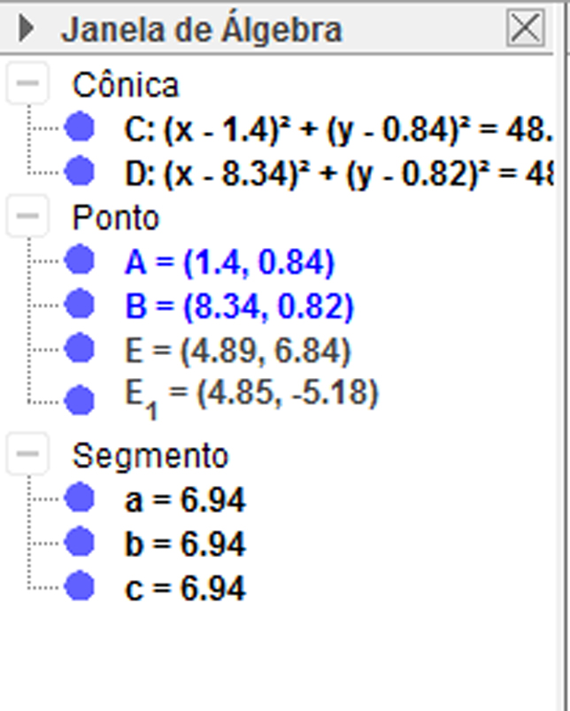The height and width of the screenshot is (711, 570).
Task: Toggle visibility dot of segment c
Action: [x=80, y=585]
